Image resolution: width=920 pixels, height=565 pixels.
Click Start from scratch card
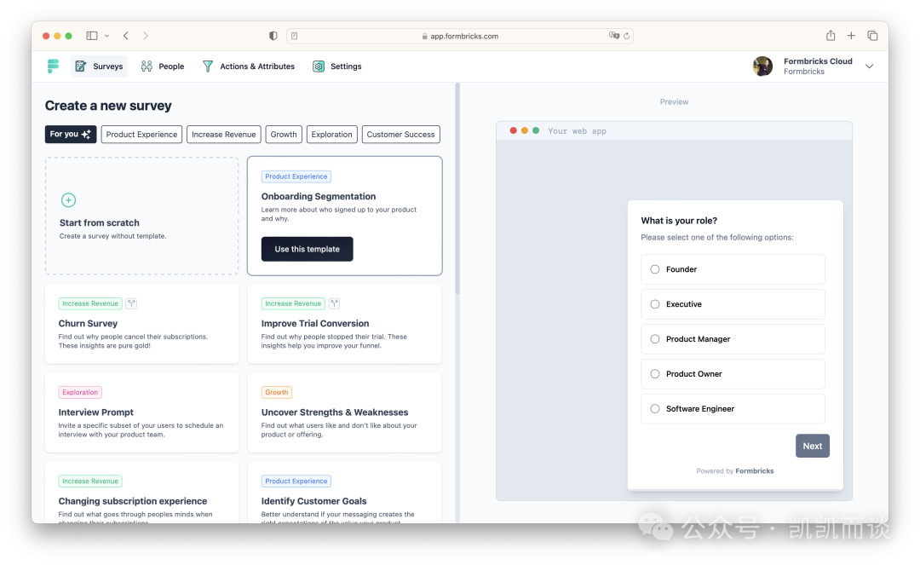click(142, 216)
